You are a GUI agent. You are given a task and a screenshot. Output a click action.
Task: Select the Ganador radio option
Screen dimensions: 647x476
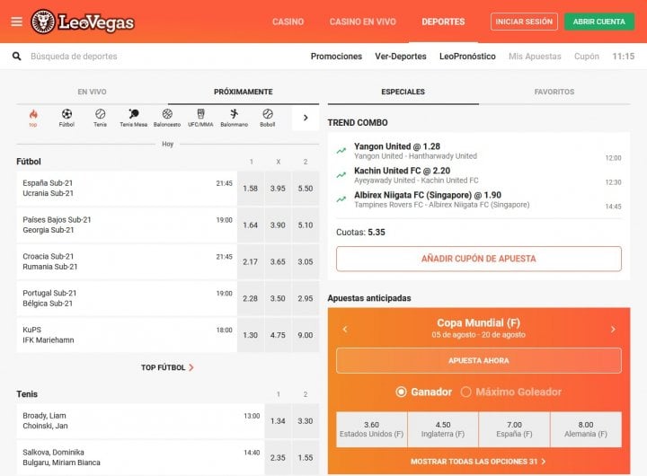pyautogui.click(x=424, y=392)
